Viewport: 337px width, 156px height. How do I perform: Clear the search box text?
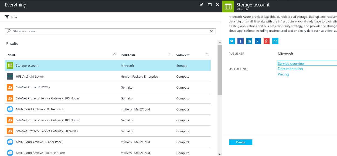click(x=212, y=31)
